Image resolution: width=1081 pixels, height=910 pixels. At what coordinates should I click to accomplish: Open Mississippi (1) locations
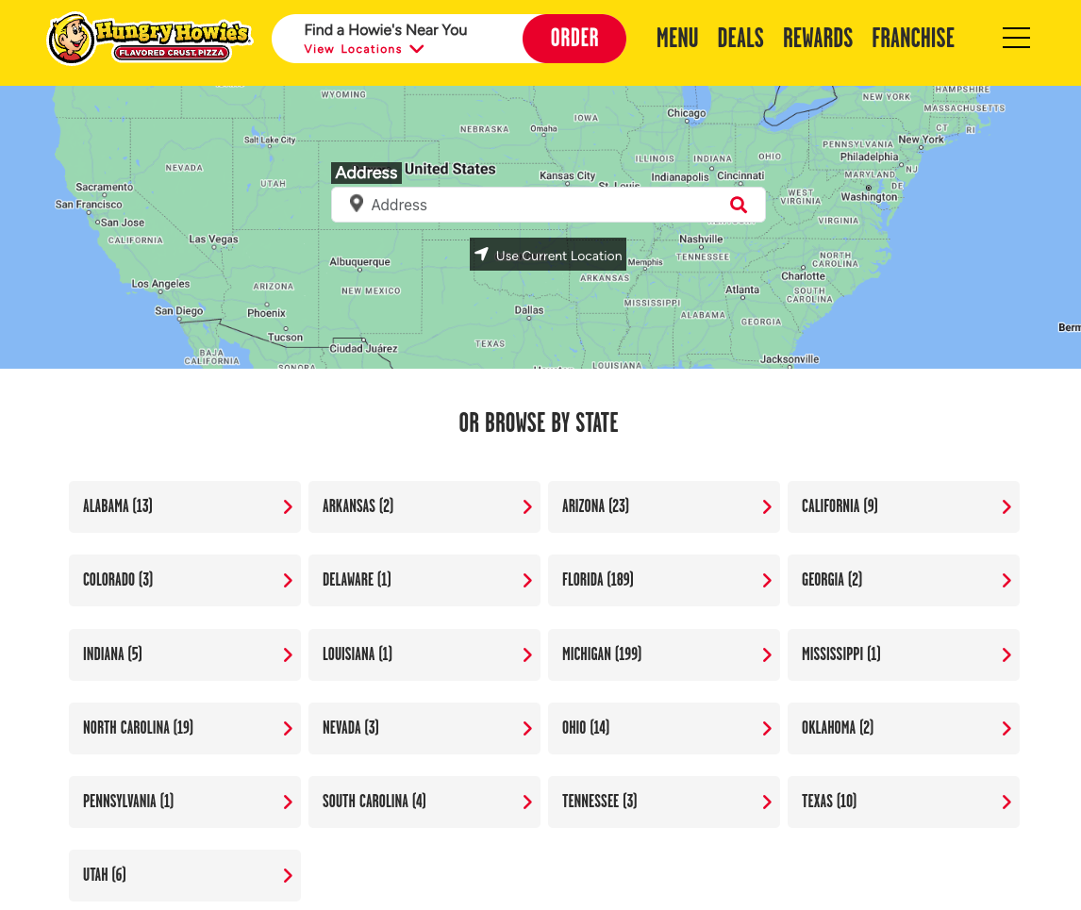point(903,655)
